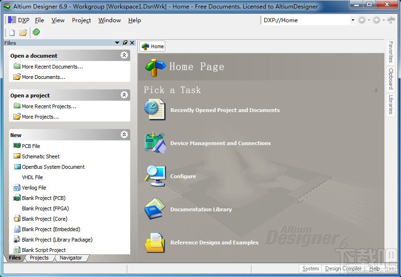This screenshot has height=277, width=401.
Task: Click the Device Management and Connections board icon
Action: click(155, 143)
